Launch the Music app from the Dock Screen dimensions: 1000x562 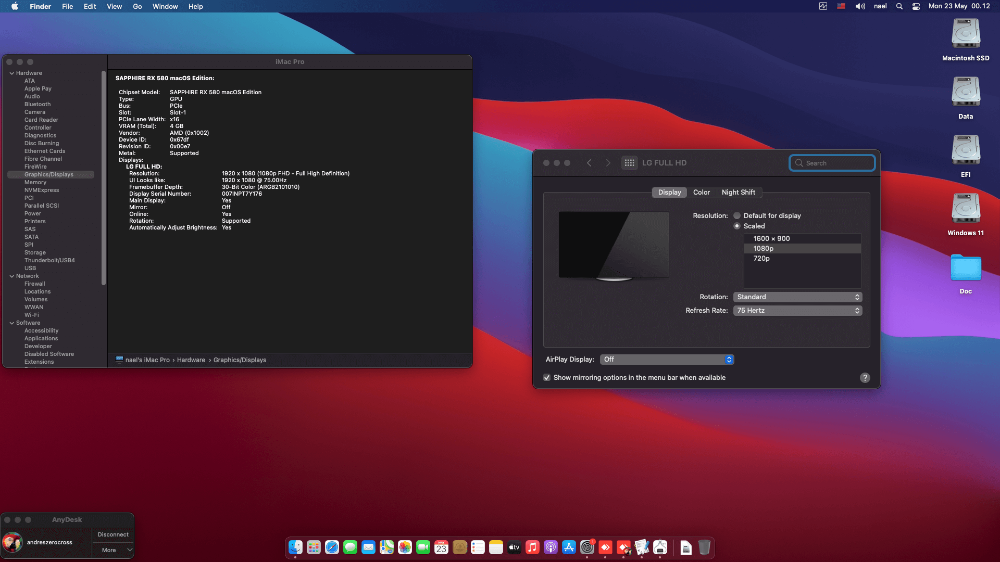coord(532,547)
